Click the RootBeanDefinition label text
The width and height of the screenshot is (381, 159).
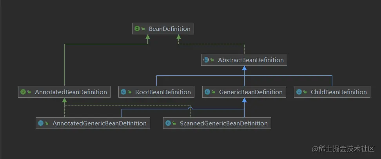pyautogui.click(x=163, y=92)
